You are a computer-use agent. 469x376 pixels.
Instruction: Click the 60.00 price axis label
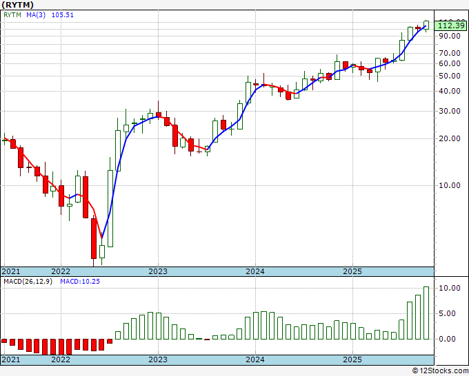click(450, 63)
